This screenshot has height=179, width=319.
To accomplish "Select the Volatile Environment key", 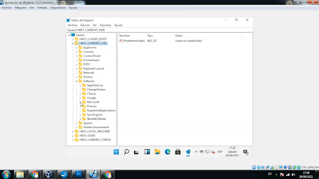I will click(x=96, y=127).
